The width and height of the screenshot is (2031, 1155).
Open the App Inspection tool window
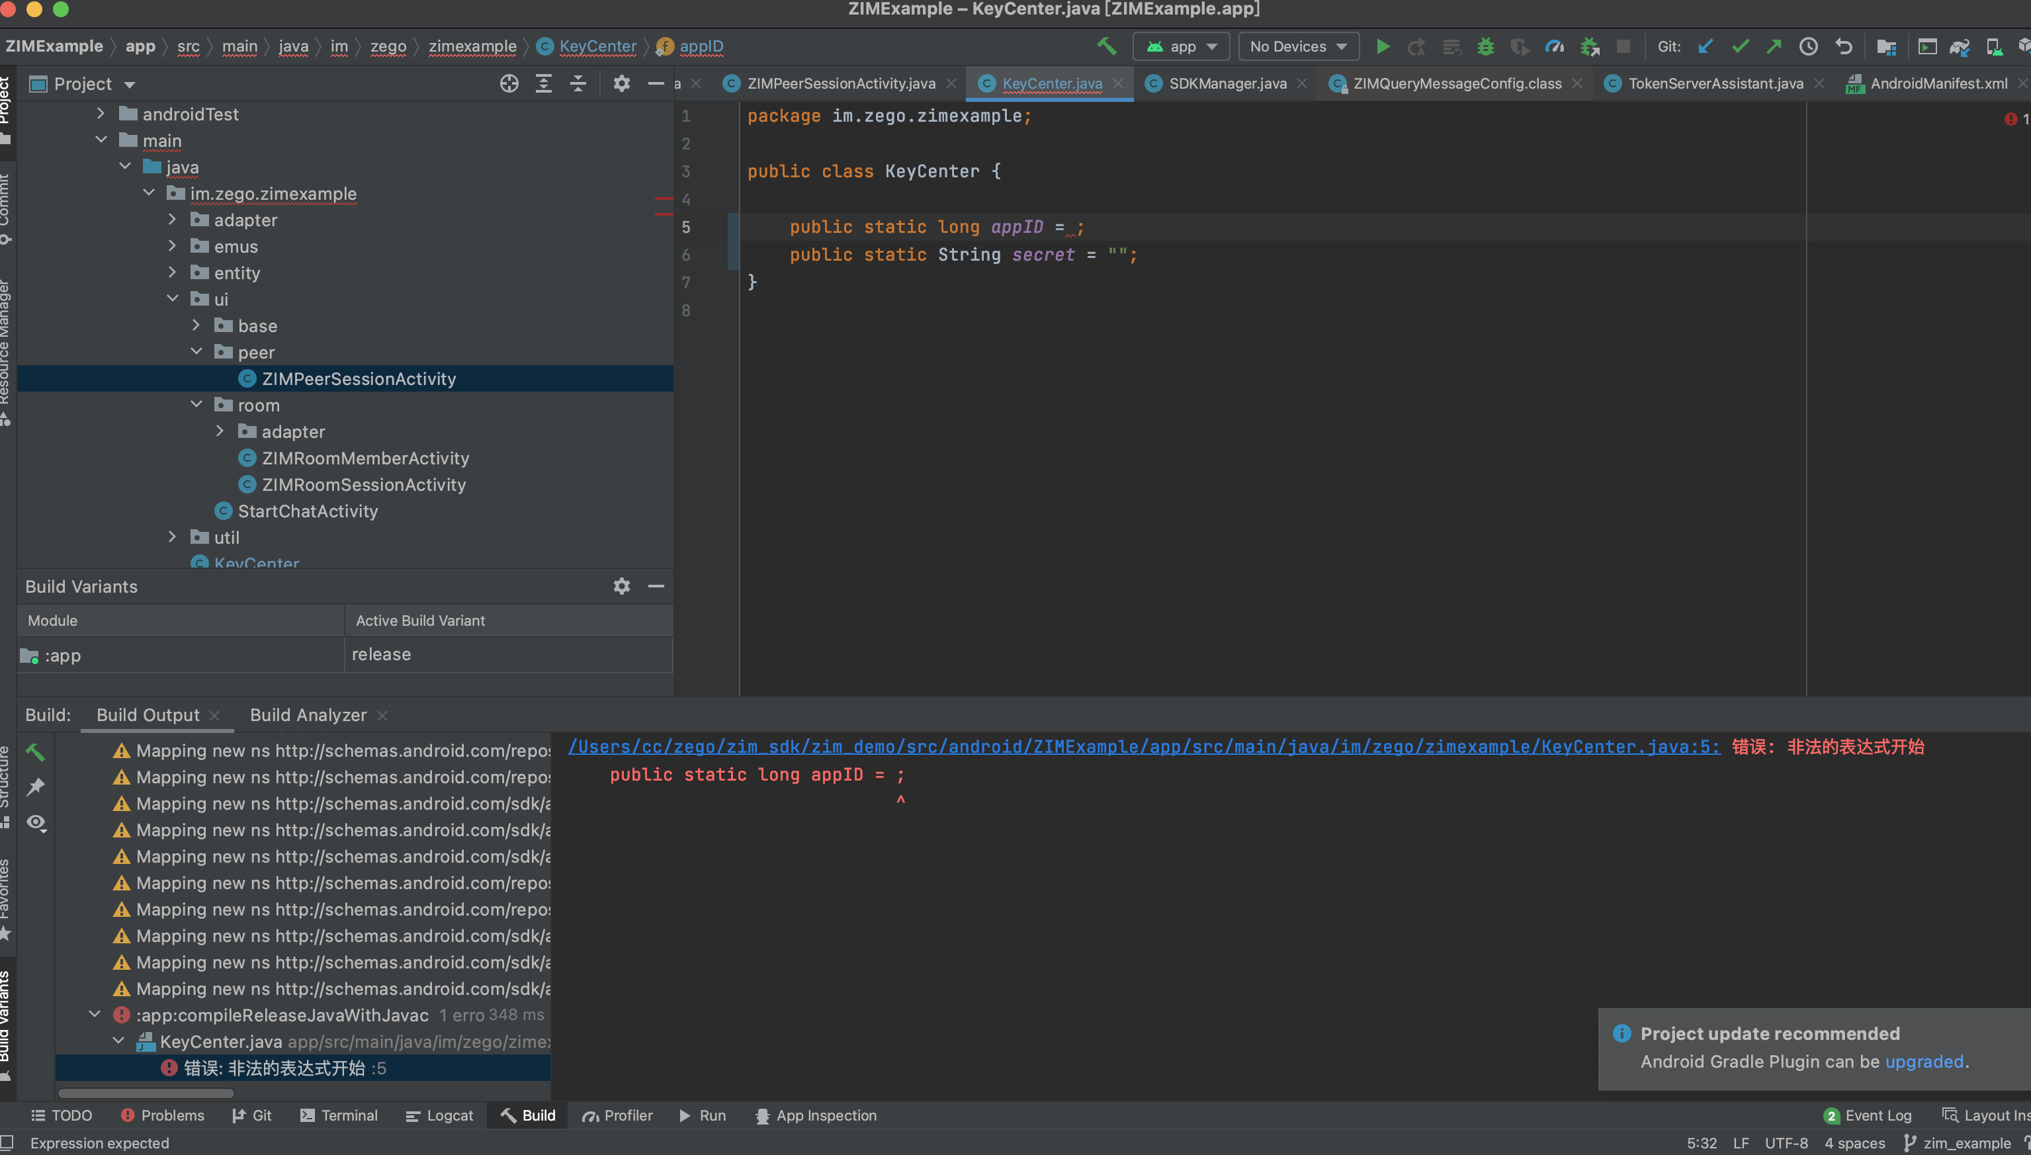click(x=816, y=1115)
